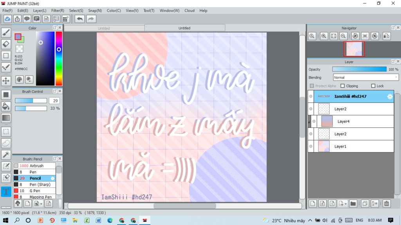Show hidden system tray icons
The image size is (401, 225).
click(x=310, y=220)
